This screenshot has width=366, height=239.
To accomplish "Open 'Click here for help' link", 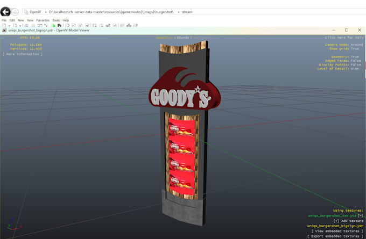I will click(x=344, y=38).
